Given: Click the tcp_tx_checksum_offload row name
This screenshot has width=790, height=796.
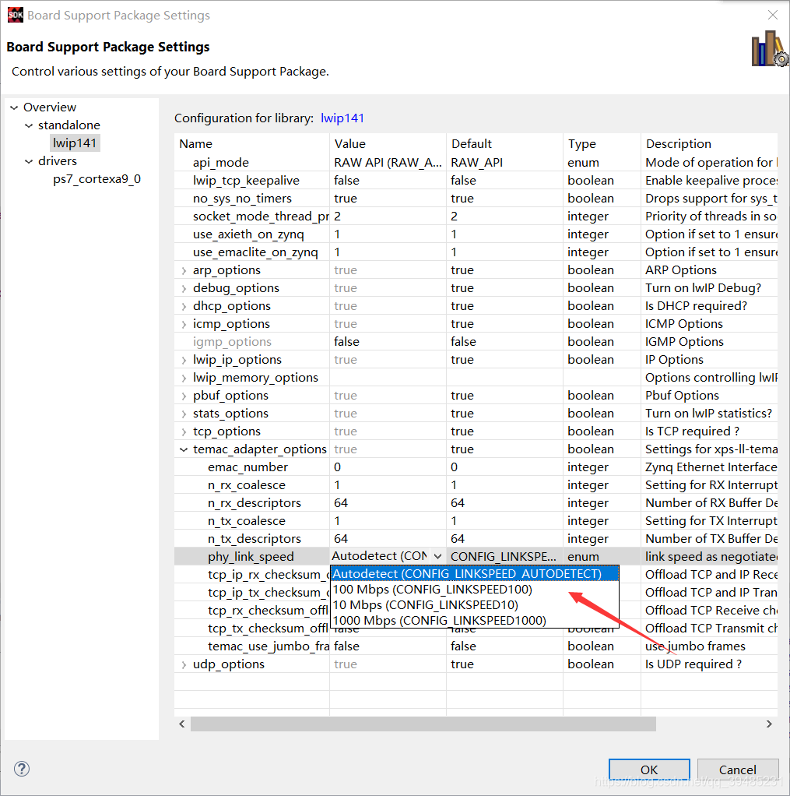Looking at the screenshot, I should coord(268,629).
